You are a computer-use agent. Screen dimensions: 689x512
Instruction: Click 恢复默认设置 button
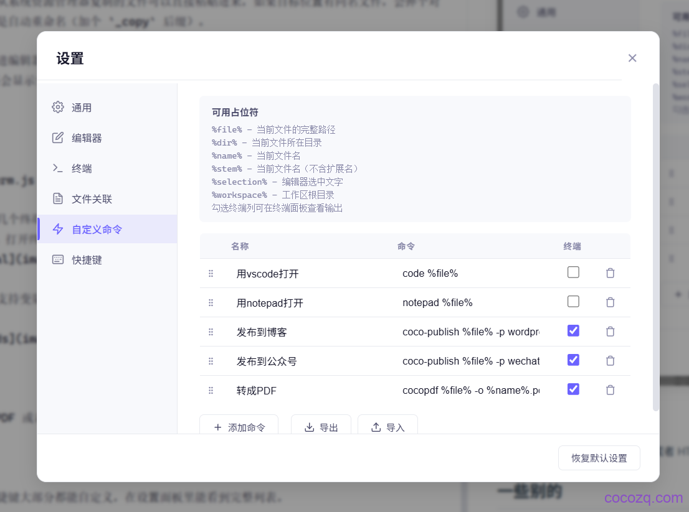[599, 458]
